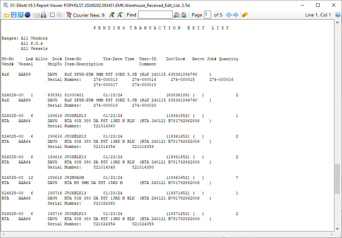Image resolution: width=342 pixels, height=238 pixels.
Task: Save the report with the blue disk icon
Action: pyautogui.click(x=14, y=15)
